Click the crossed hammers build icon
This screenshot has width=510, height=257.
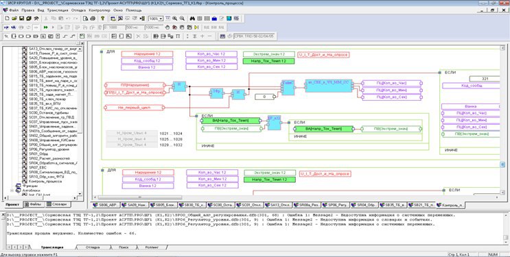click(x=36, y=19)
